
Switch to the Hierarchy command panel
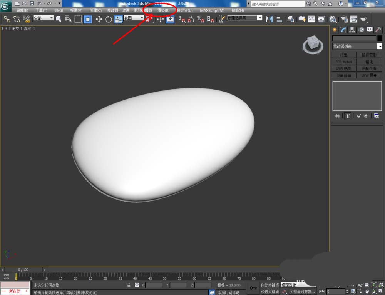click(352, 30)
